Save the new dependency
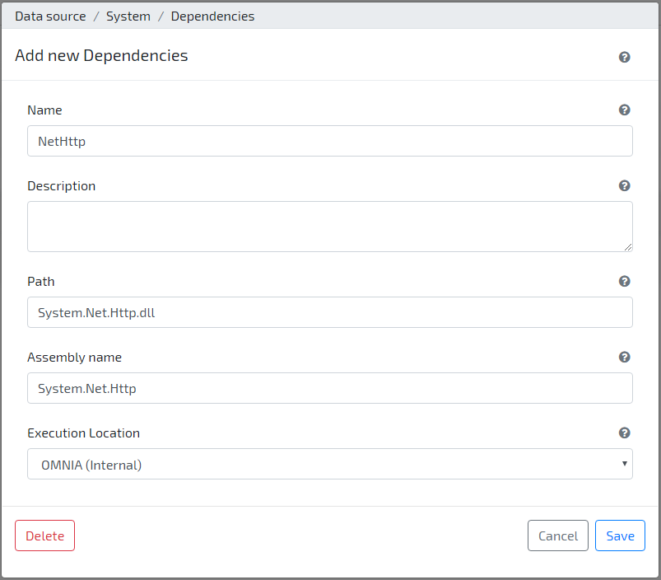The height and width of the screenshot is (580, 661). tap(620, 536)
